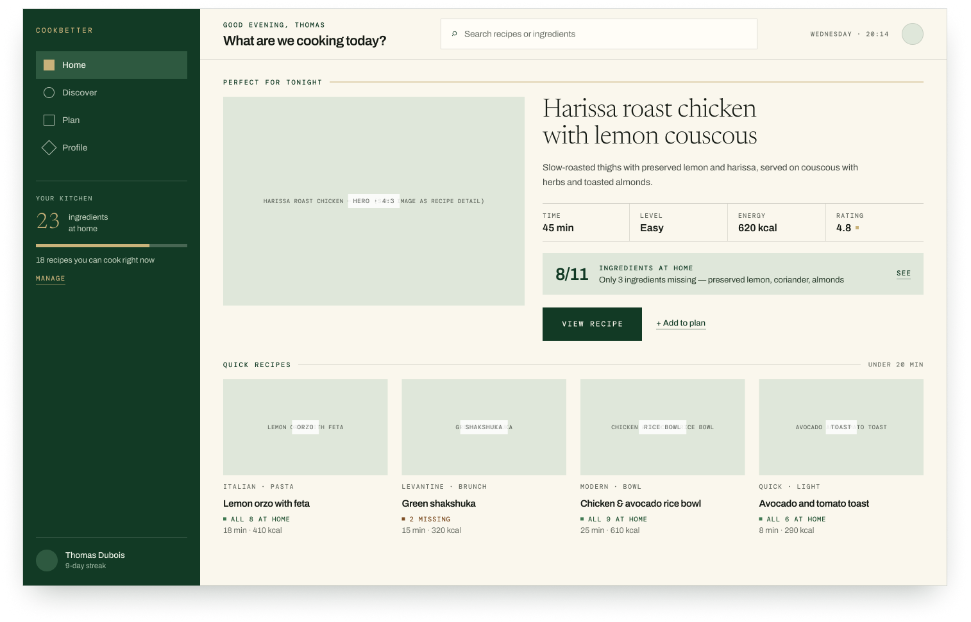
Task: Open the Harissa roast chicken hero image
Action: (374, 201)
